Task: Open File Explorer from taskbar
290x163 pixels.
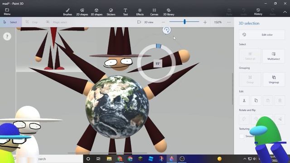Action: click(109, 159)
